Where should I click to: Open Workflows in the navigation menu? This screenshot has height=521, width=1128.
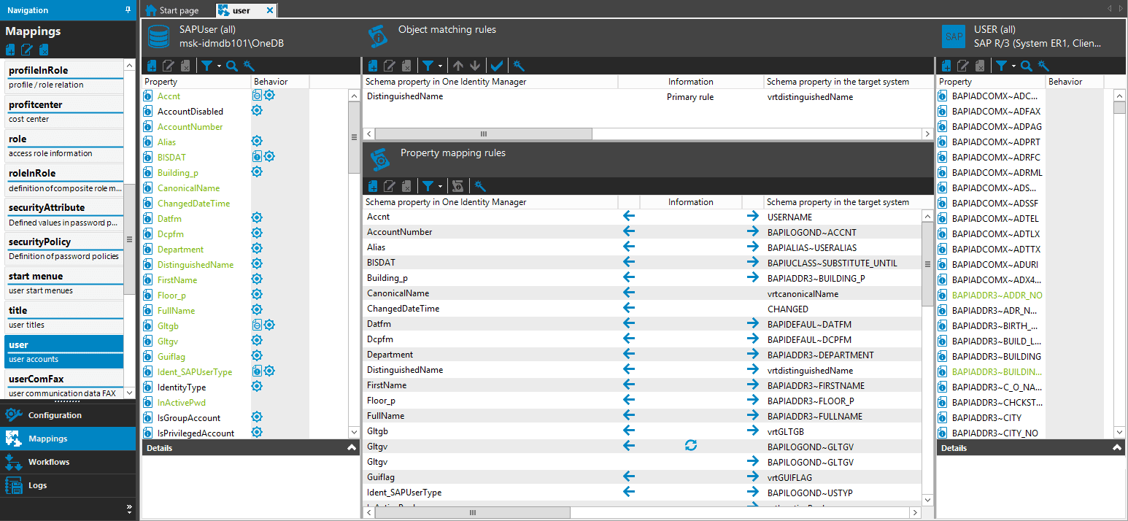pos(48,462)
